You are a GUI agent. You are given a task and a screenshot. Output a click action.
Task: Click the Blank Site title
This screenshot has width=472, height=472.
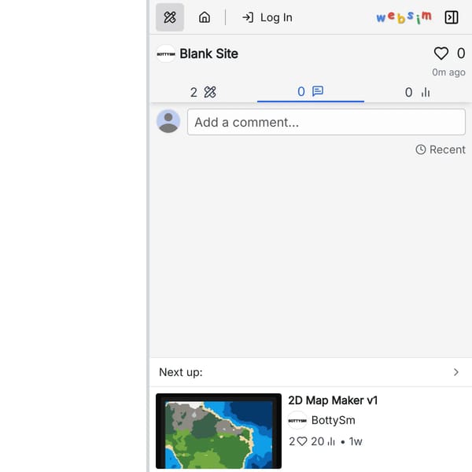point(209,53)
